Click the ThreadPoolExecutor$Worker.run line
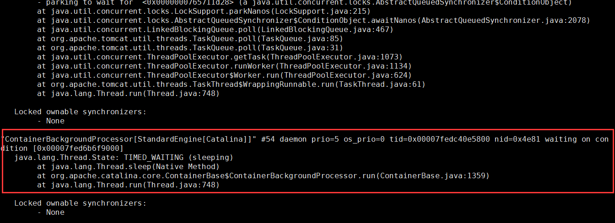 [224, 75]
